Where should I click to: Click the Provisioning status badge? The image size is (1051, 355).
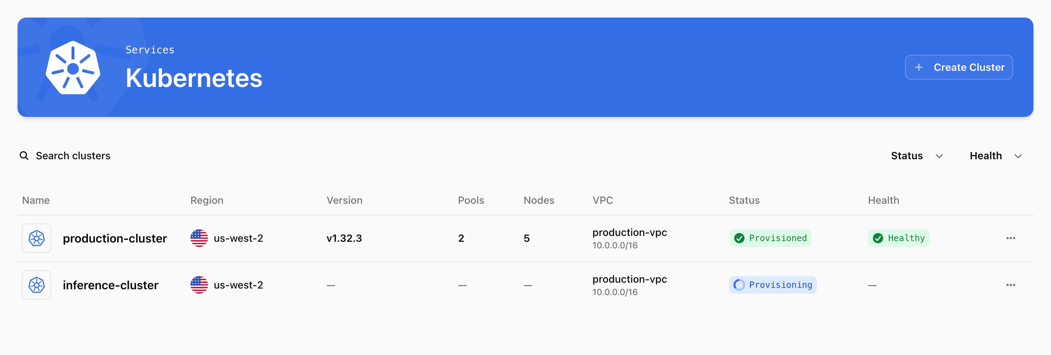pos(772,285)
